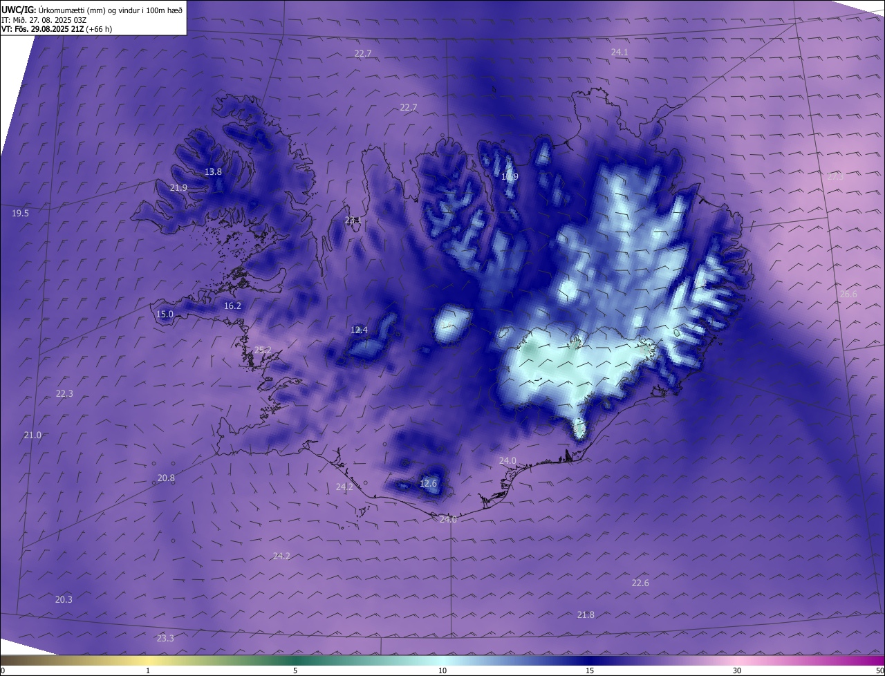Click the map title "Úrkomumætti (mm) og vindur"
This screenshot has width=885, height=676.
click(x=90, y=10)
